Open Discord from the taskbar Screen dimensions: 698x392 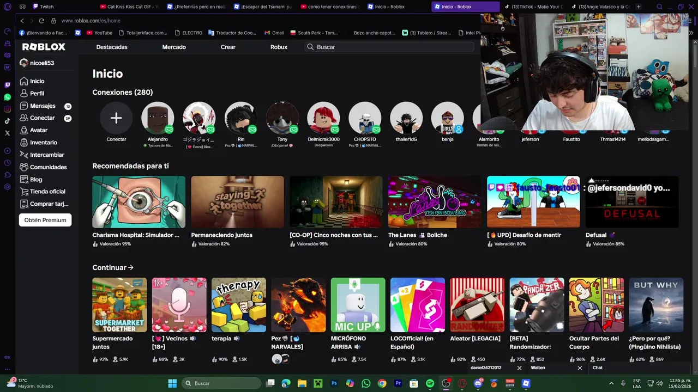tap(478, 383)
